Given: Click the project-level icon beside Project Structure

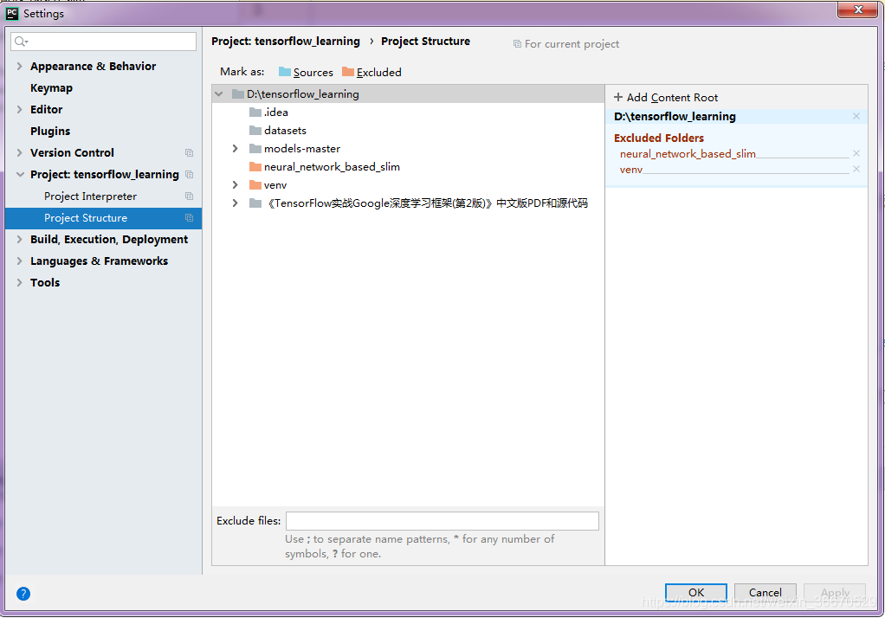Looking at the screenshot, I should click(189, 218).
